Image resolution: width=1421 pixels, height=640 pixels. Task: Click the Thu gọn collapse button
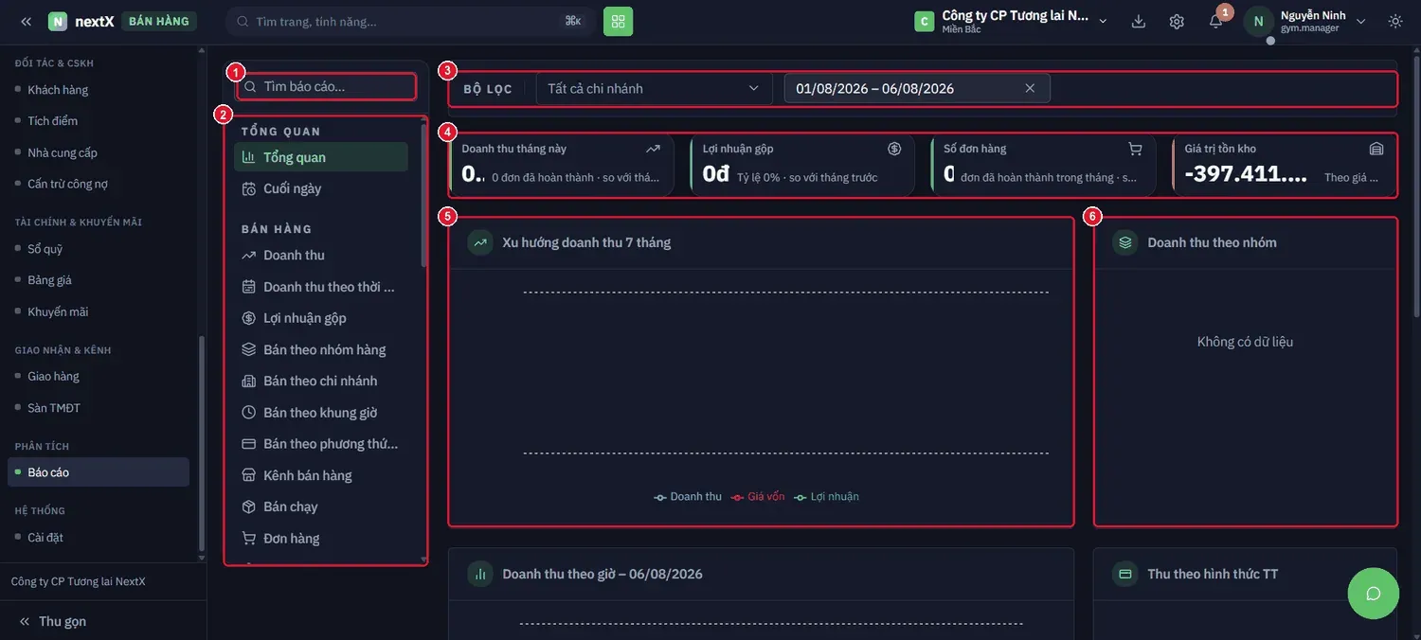coord(53,621)
